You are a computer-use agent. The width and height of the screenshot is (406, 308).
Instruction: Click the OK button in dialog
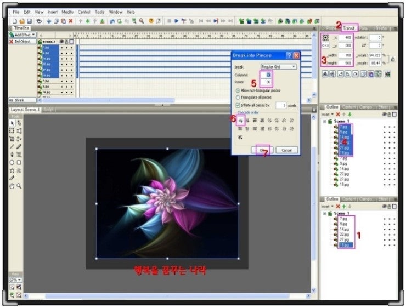coord(262,150)
